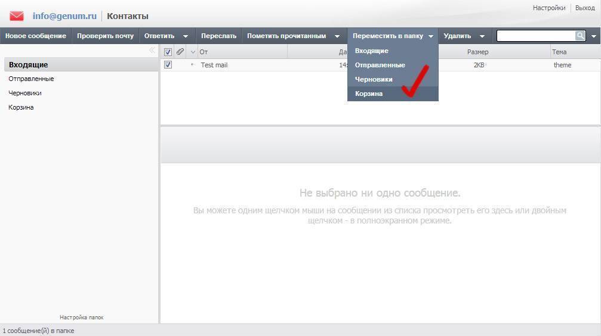Open the Отправленные folder in sidebar
601x336 pixels.
[x=31, y=79]
